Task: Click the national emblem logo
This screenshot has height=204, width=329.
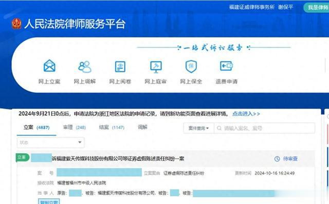Action: click(x=16, y=24)
